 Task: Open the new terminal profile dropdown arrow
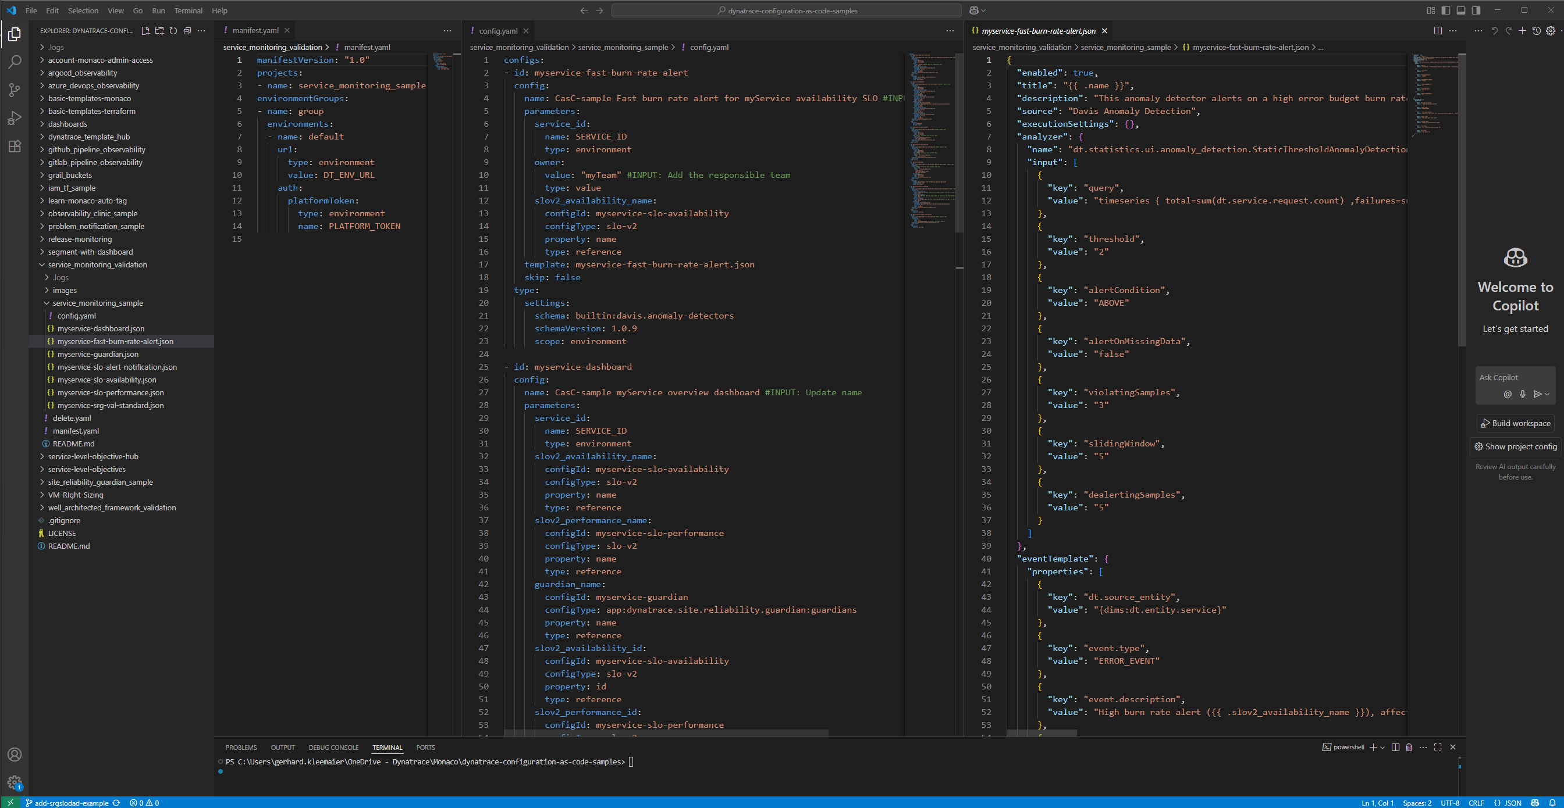1382,747
